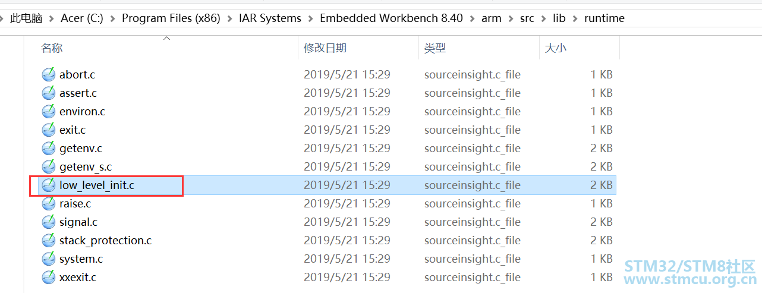This screenshot has width=762, height=293.
Task: Go to the lib folder breadcrumb
Action: pos(559,18)
